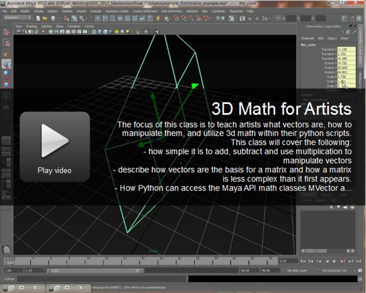Open the Animation menu set dropdown
Viewport: 366px width, 293px height.
[x=18, y=18]
